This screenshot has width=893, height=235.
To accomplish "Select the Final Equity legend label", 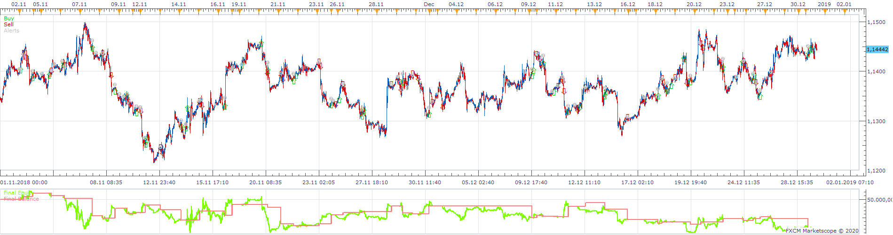I will pyautogui.click(x=18, y=193).
